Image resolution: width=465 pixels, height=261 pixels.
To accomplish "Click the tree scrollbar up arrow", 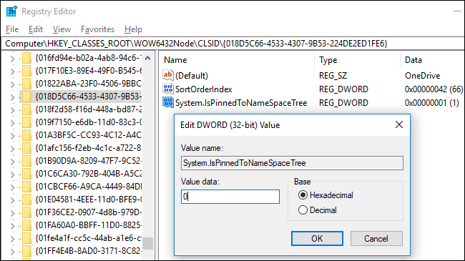I will (147, 58).
